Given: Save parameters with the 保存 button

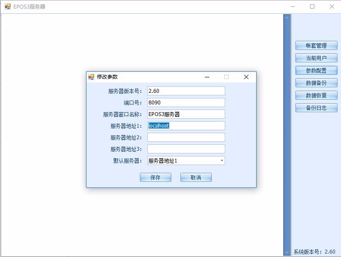Looking at the screenshot, I should [x=155, y=177].
